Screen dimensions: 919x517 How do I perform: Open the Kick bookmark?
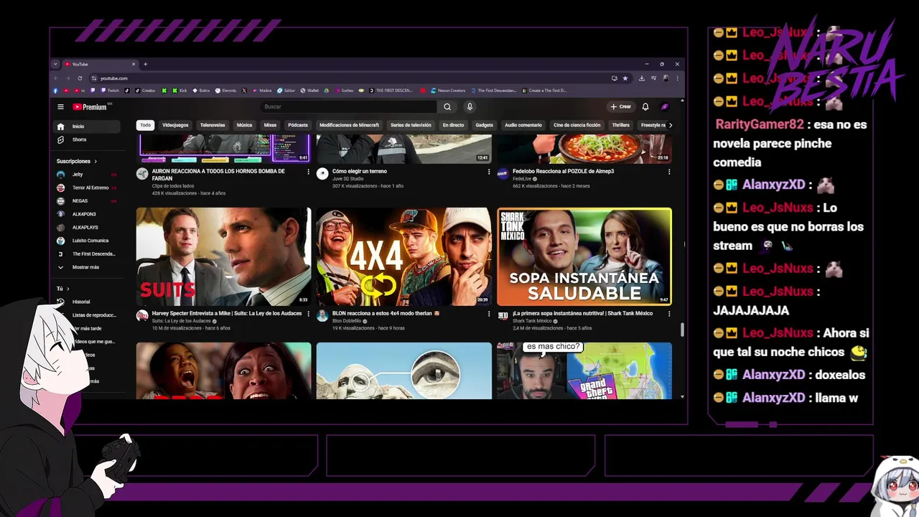click(x=179, y=90)
